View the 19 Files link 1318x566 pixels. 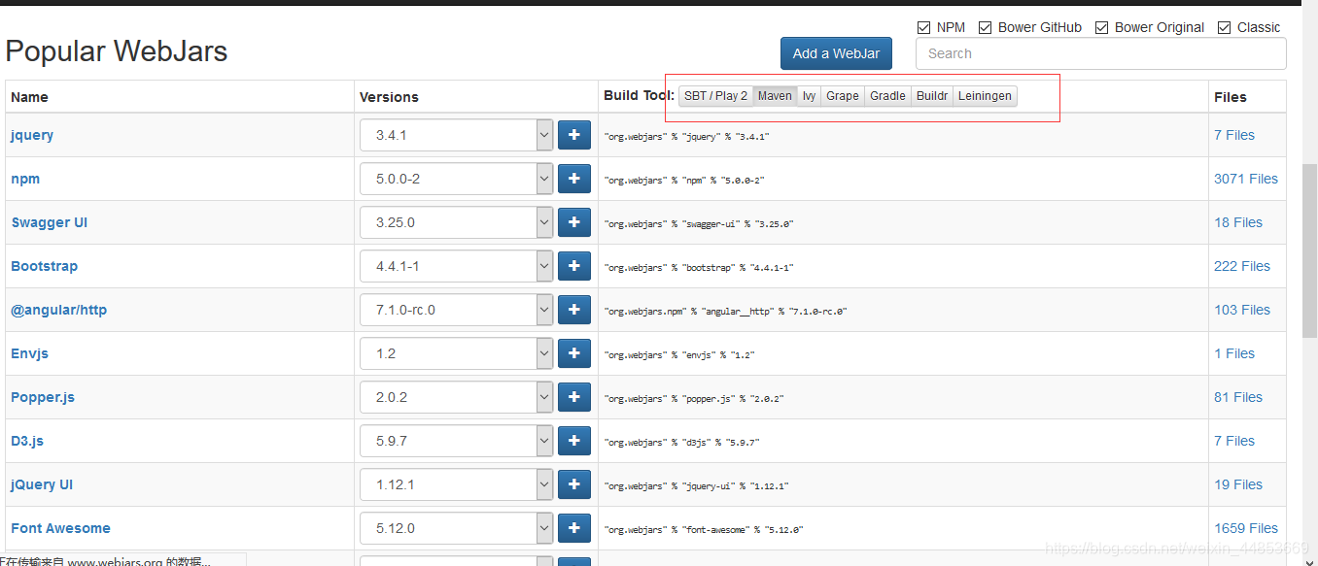coord(1238,484)
